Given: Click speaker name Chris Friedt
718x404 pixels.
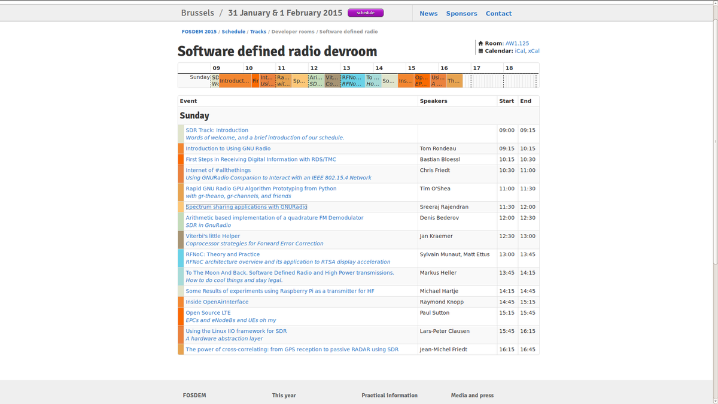Looking at the screenshot, I should coord(434,170).
